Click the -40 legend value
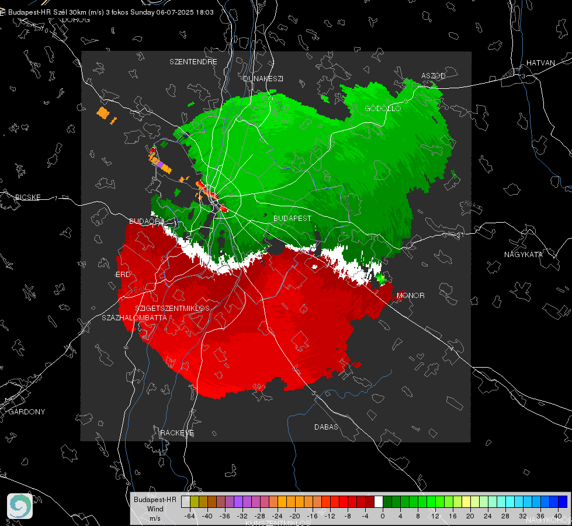The image size is (572, 526). [x=207, y=516]
